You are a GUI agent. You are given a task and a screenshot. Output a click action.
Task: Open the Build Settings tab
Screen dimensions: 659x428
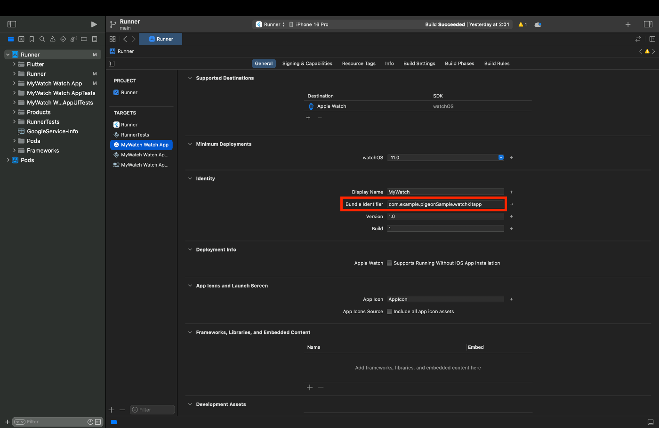[x=419, y=64]
